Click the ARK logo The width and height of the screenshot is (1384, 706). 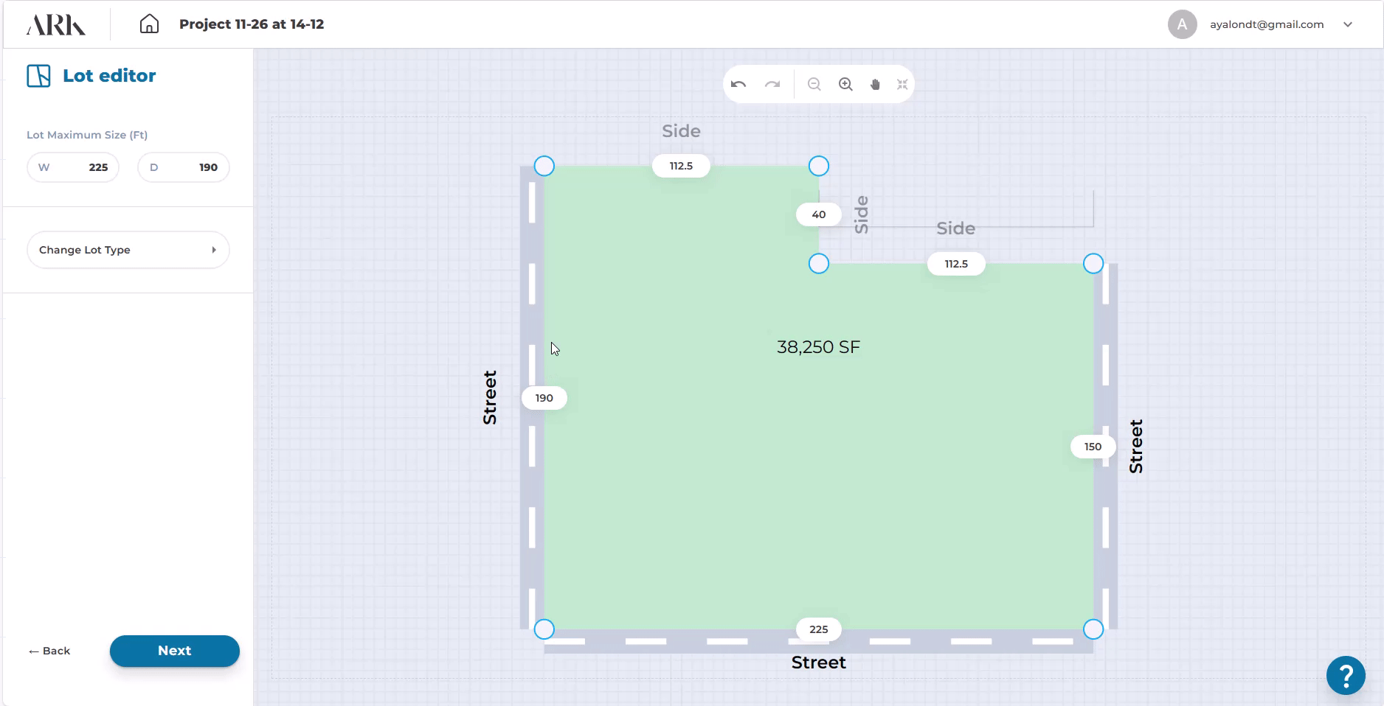(56, 24)
